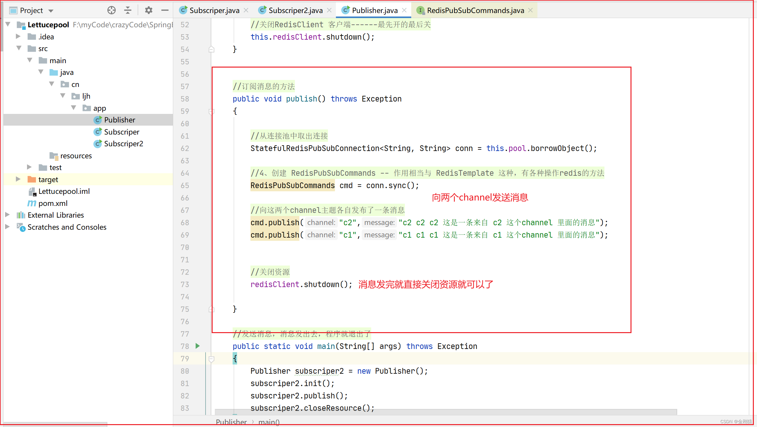Select the .idea folder icon
The width and height of the screenshot is (757, 427).
32,36
